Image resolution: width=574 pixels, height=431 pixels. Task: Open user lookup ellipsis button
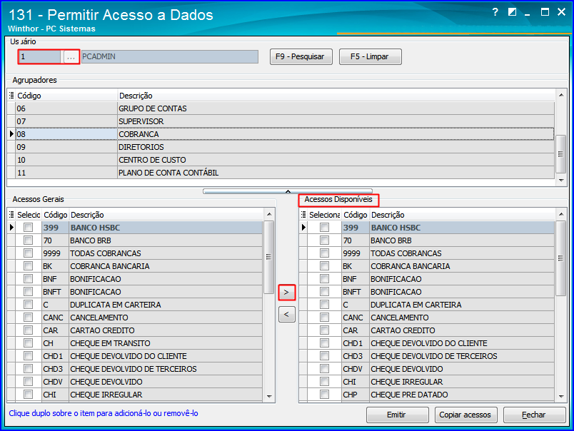tap(71, 56)
